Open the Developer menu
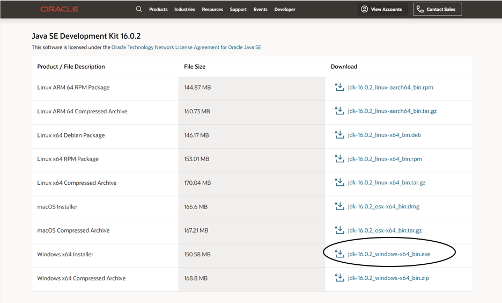Image resolution: width=502 pixels, height=303 pixels. (x=285, y=9)
